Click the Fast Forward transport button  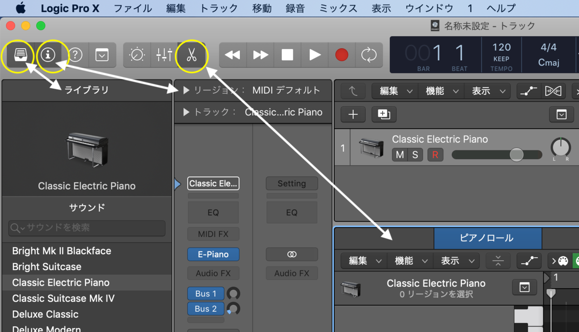(260, 54)
